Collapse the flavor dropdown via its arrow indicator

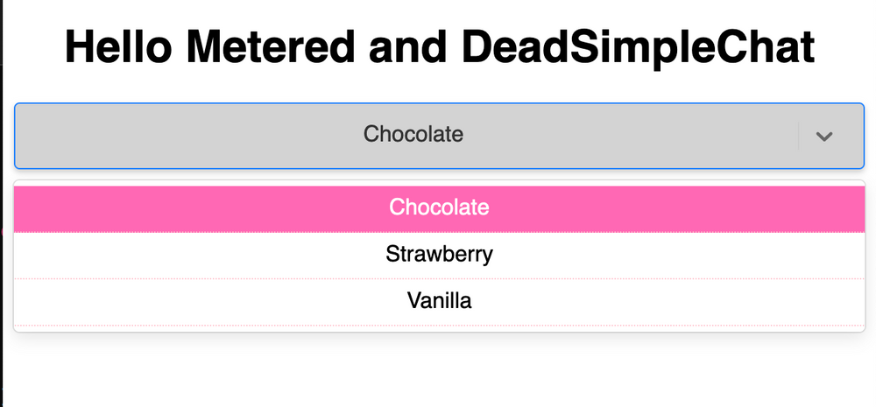823,136
